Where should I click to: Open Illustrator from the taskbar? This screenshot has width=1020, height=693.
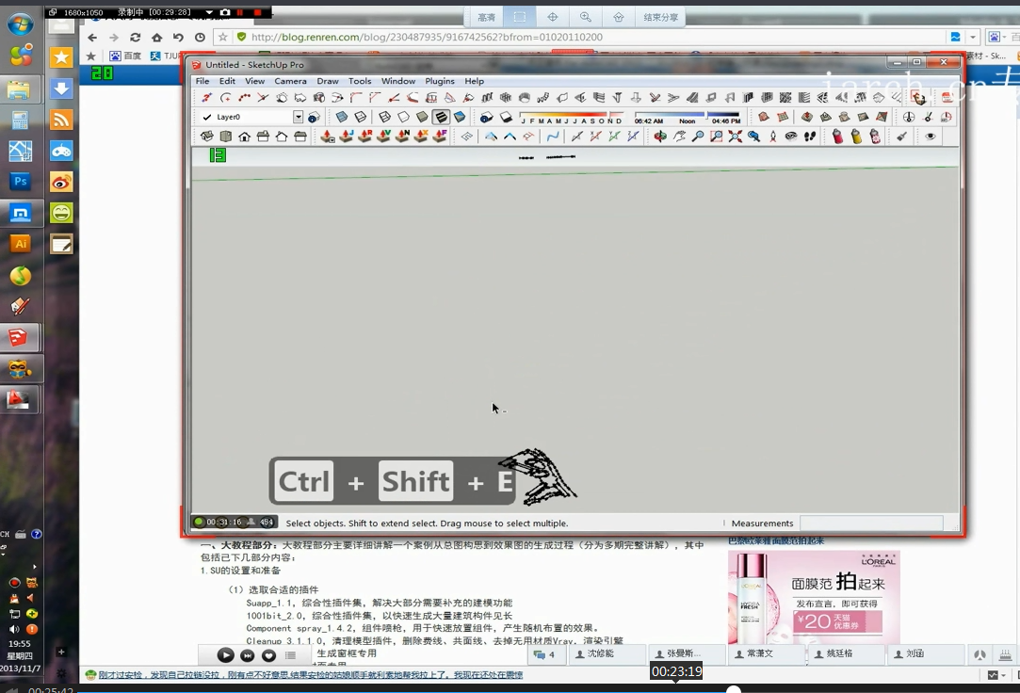pos(20,244)
